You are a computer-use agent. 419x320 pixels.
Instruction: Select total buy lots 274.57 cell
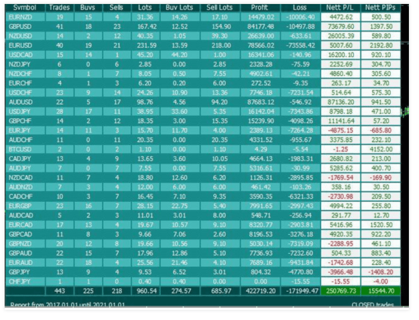[180, 291]
